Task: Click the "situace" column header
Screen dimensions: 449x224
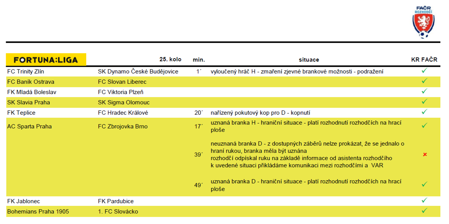Action: tap(309, 60)
